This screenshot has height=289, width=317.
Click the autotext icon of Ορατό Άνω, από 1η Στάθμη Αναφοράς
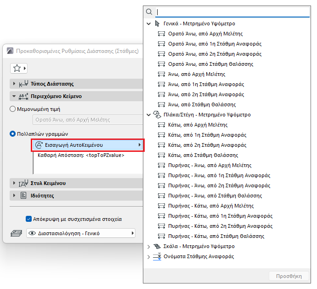161,44
